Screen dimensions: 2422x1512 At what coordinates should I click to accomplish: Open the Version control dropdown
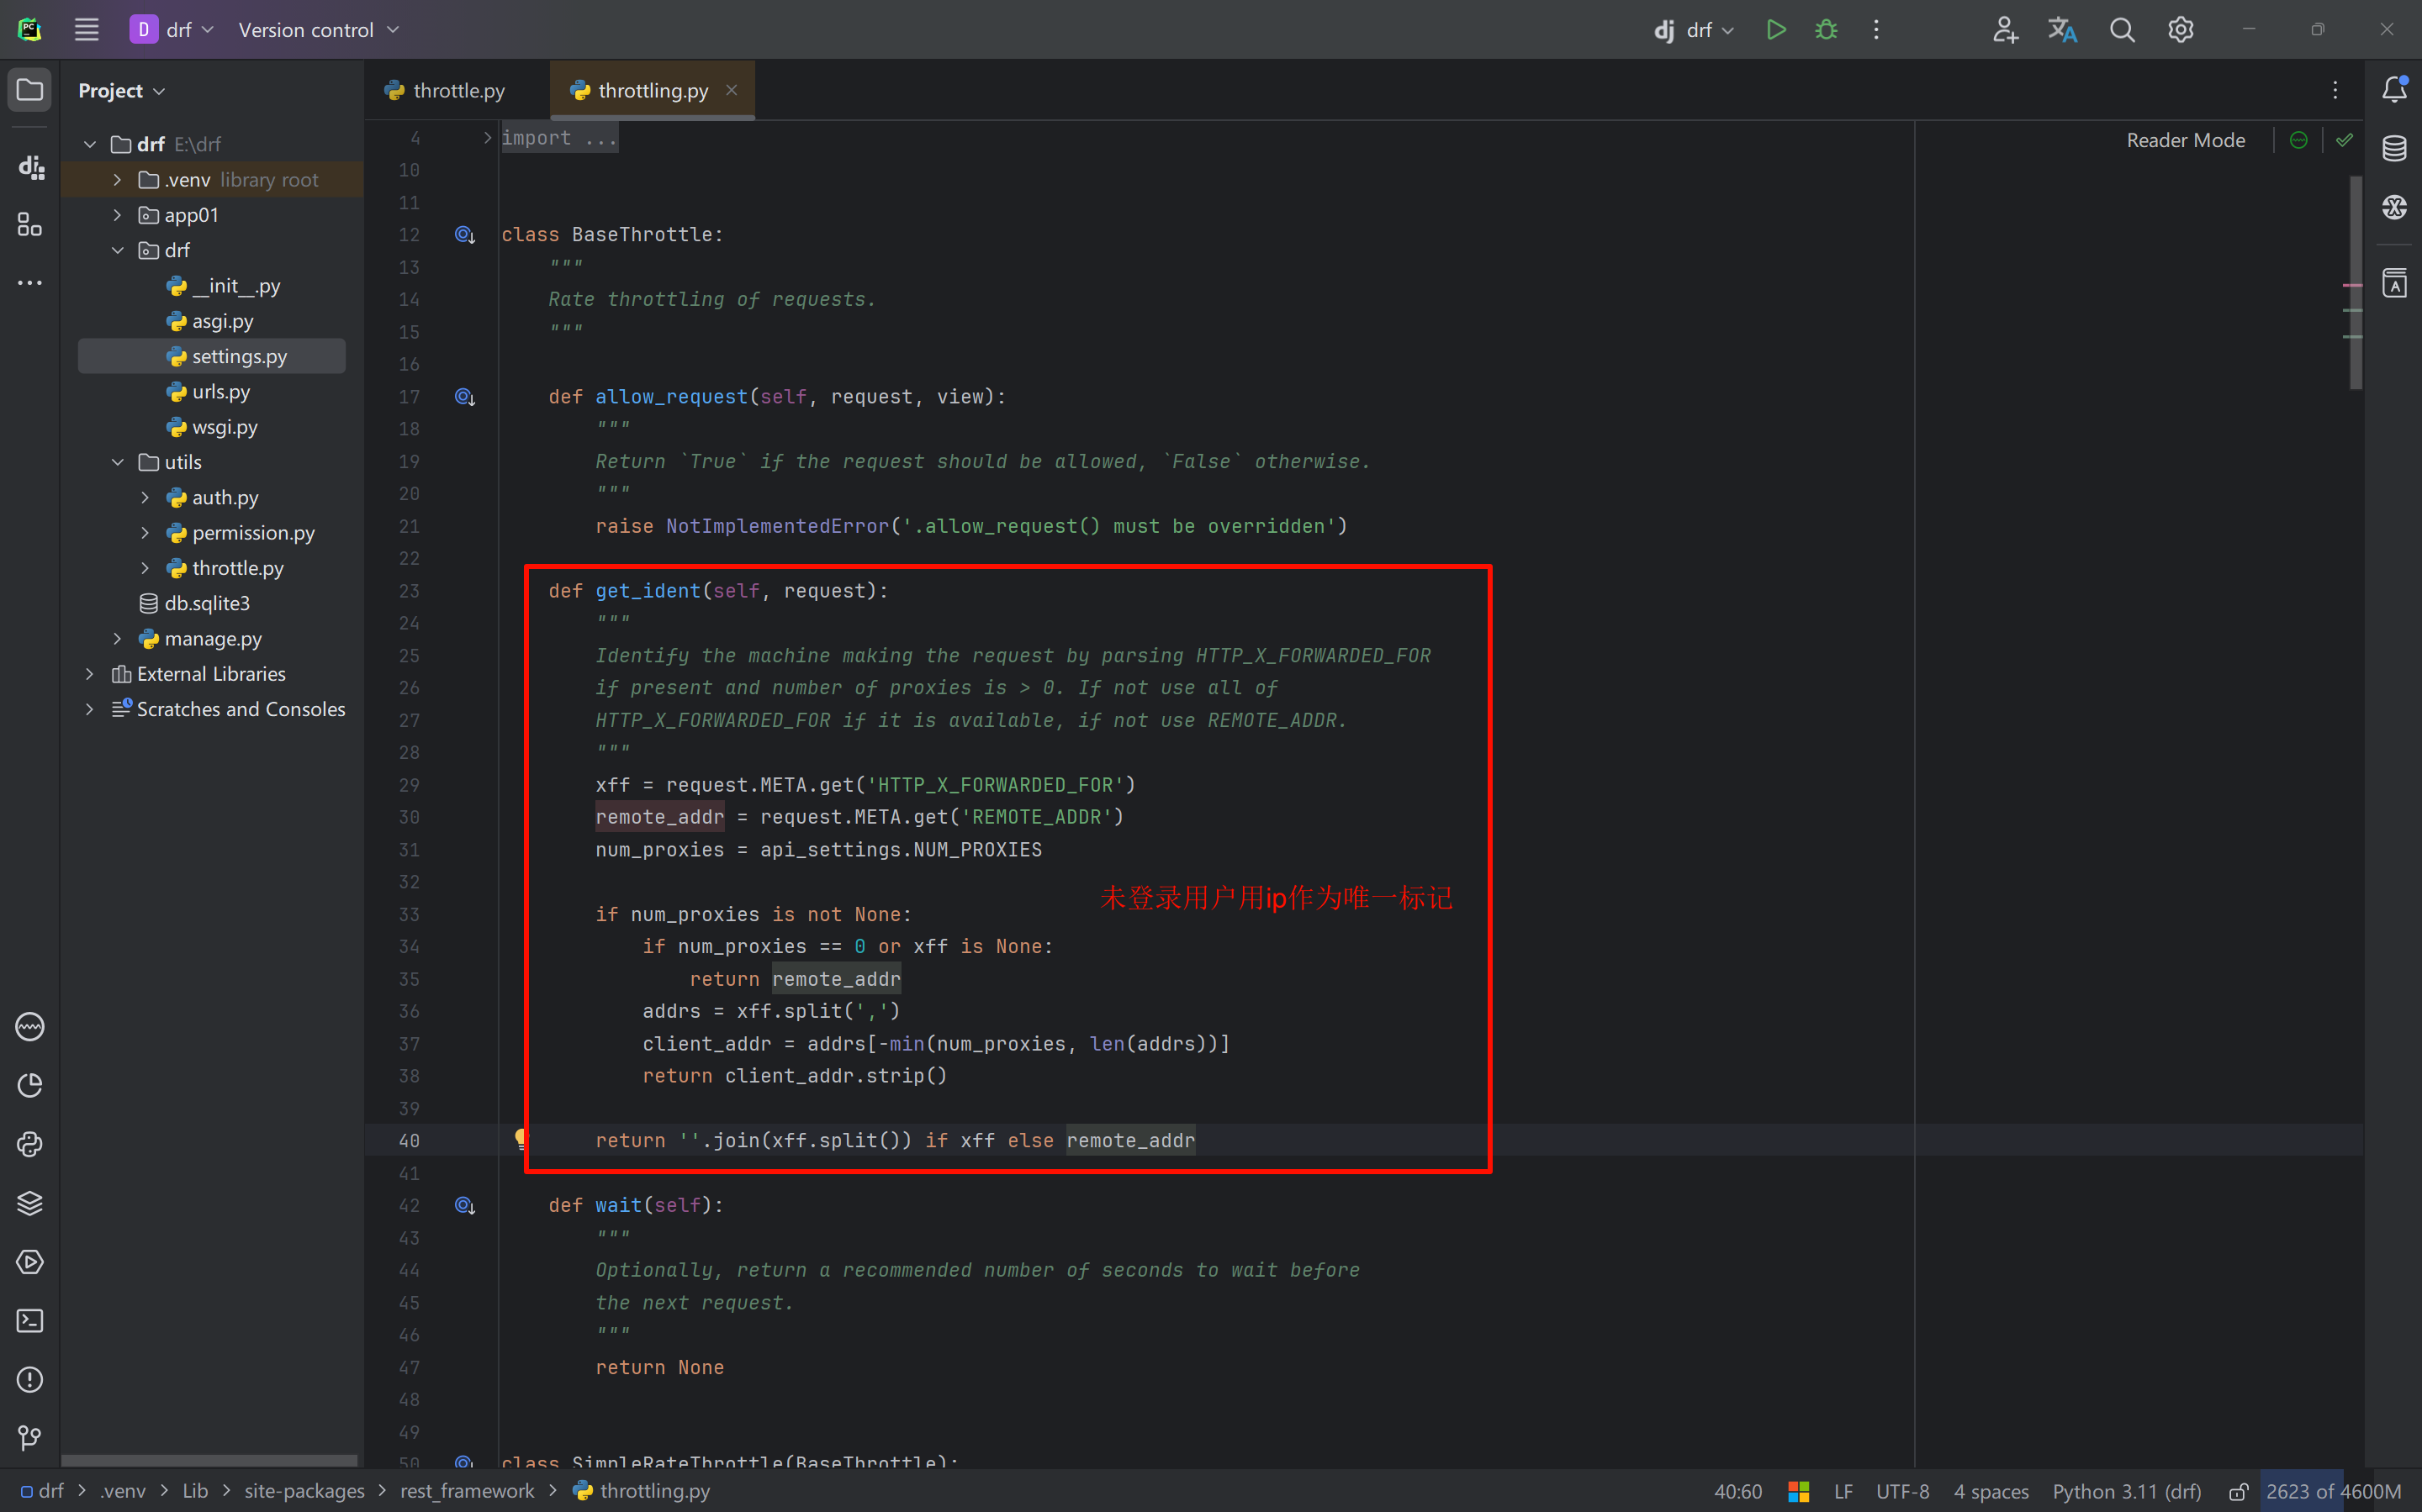(x=318, y=30)
